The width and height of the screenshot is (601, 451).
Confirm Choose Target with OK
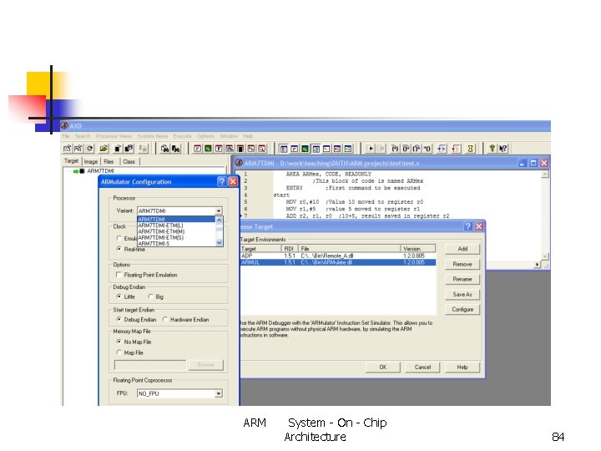coord(383,367)
